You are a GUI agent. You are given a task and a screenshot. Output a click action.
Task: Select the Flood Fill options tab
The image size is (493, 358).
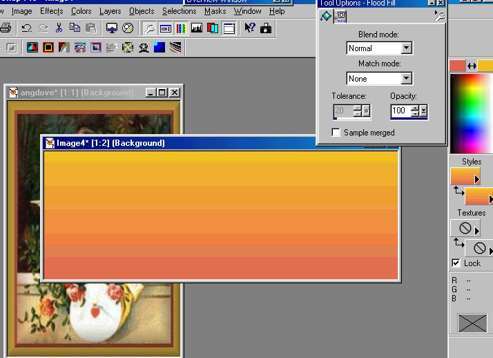pyautogui.click(x=326, y=16)
